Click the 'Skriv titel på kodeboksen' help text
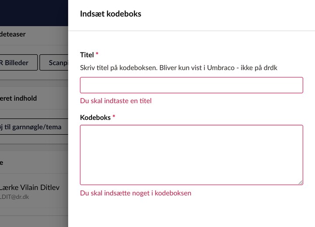 pos(178,68)
